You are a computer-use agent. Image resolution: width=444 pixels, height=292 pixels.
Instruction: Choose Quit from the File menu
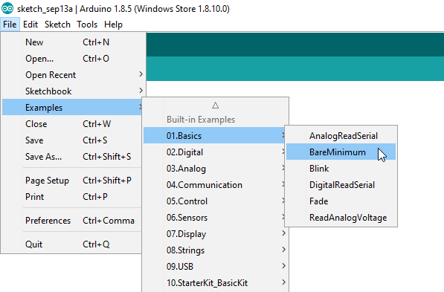pos(72,244)
